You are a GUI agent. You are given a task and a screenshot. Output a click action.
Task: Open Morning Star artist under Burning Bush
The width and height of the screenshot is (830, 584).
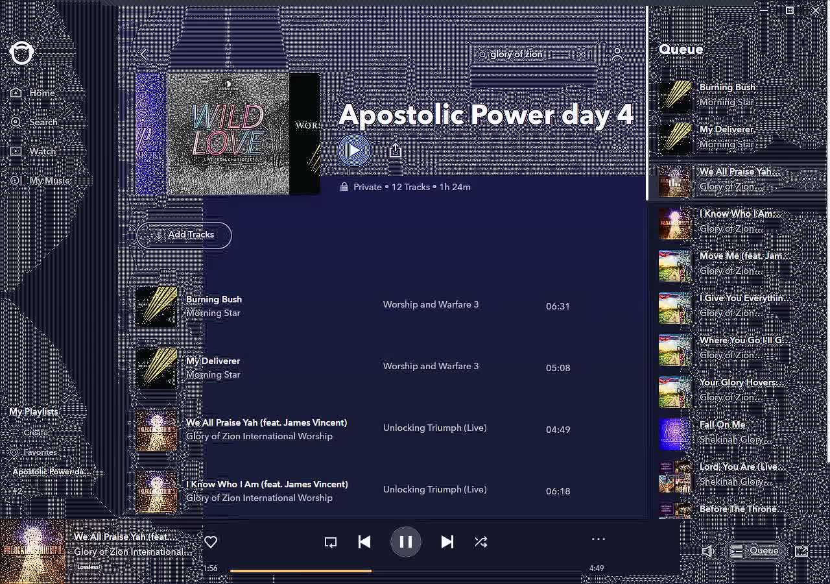click(213, 313)
